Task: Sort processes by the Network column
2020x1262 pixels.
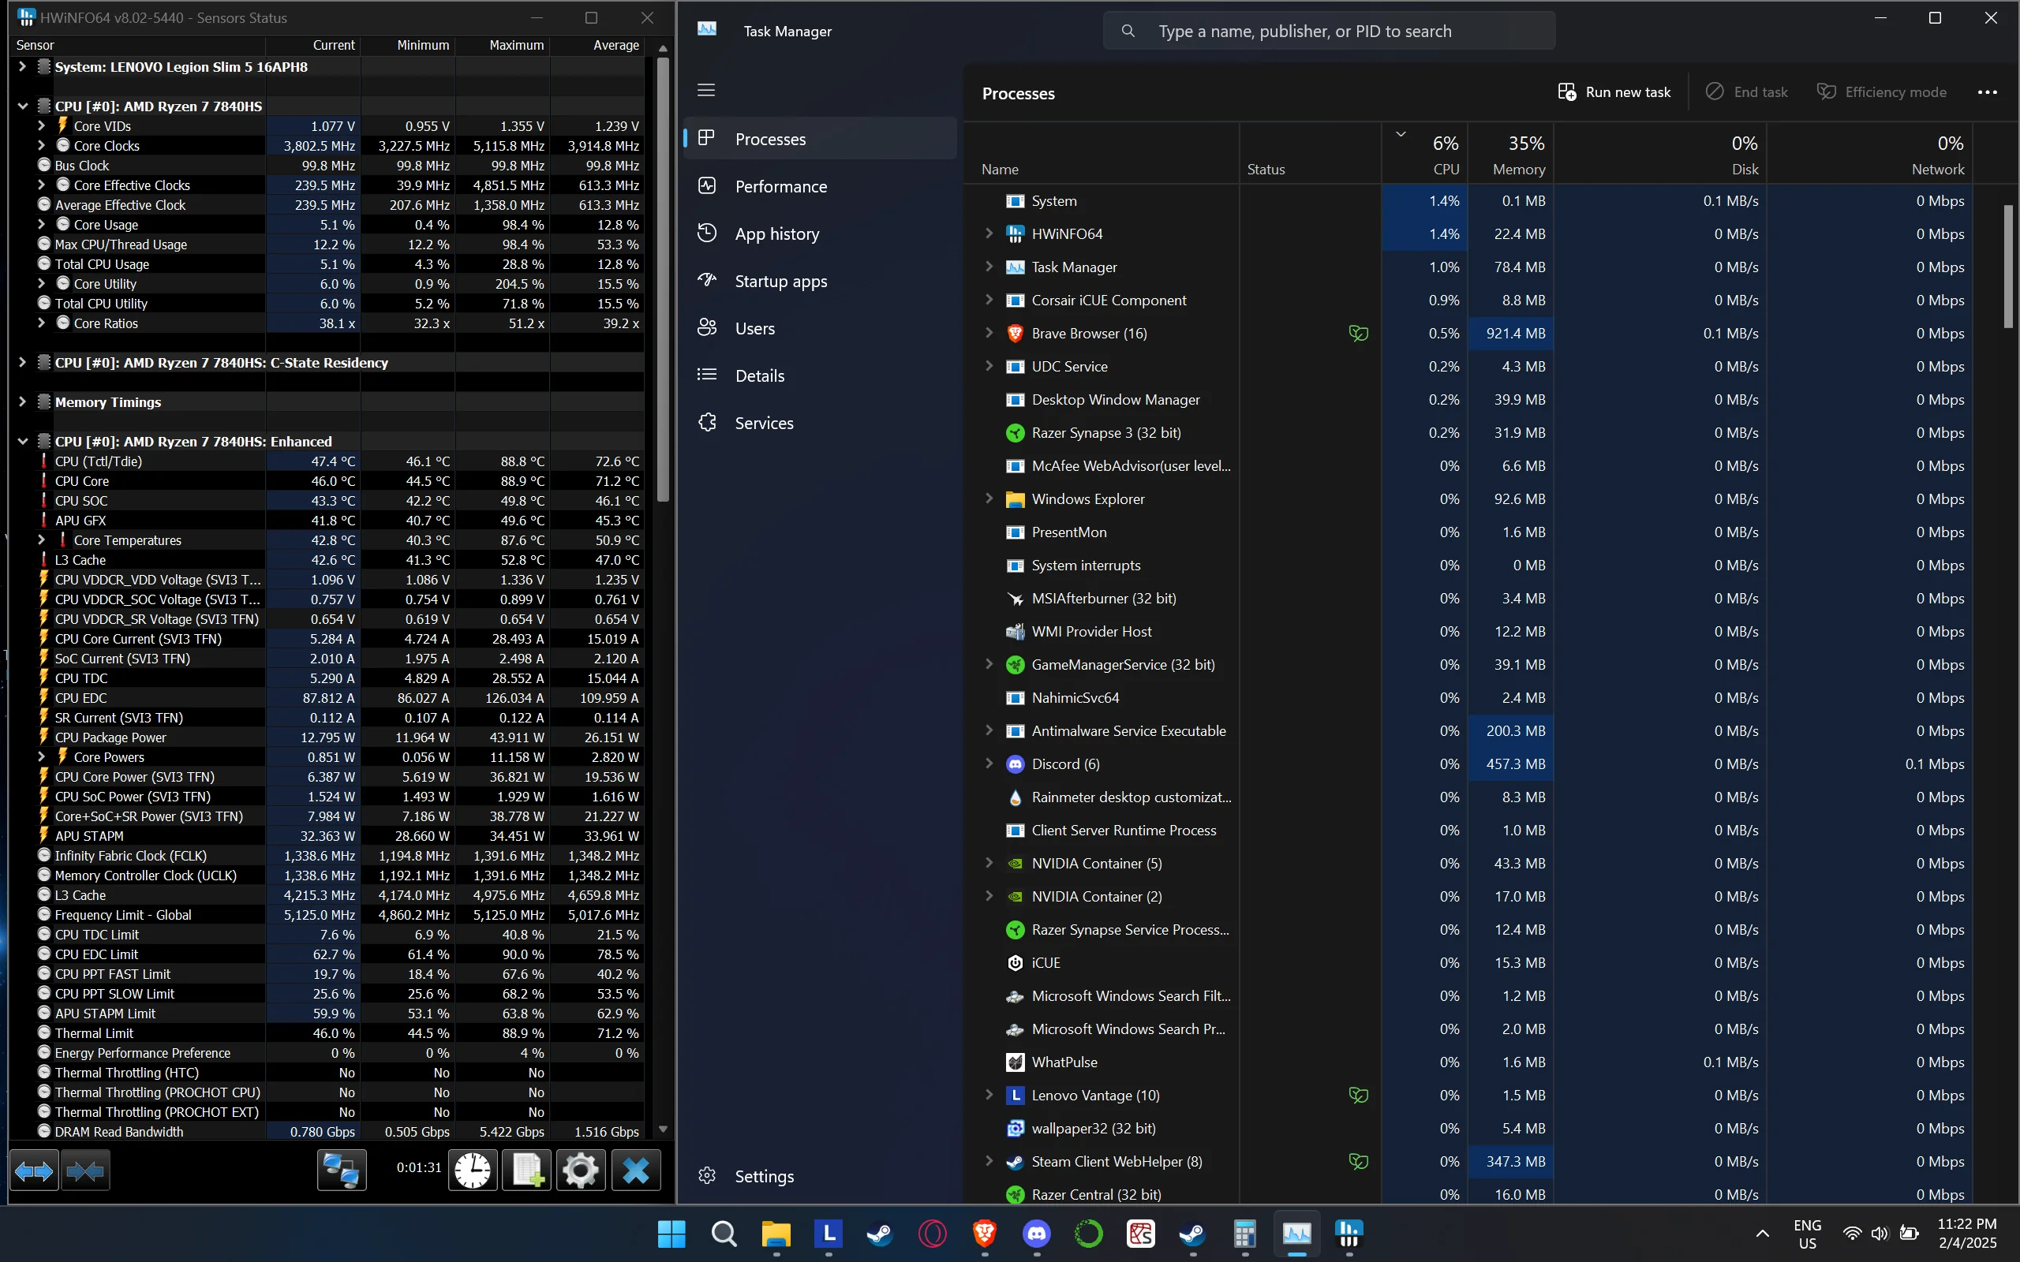Action: (1870, 155)
